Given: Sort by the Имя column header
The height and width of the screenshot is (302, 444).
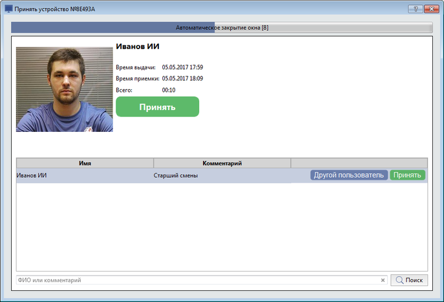Looking at the screenshot, I should [85, 163].
